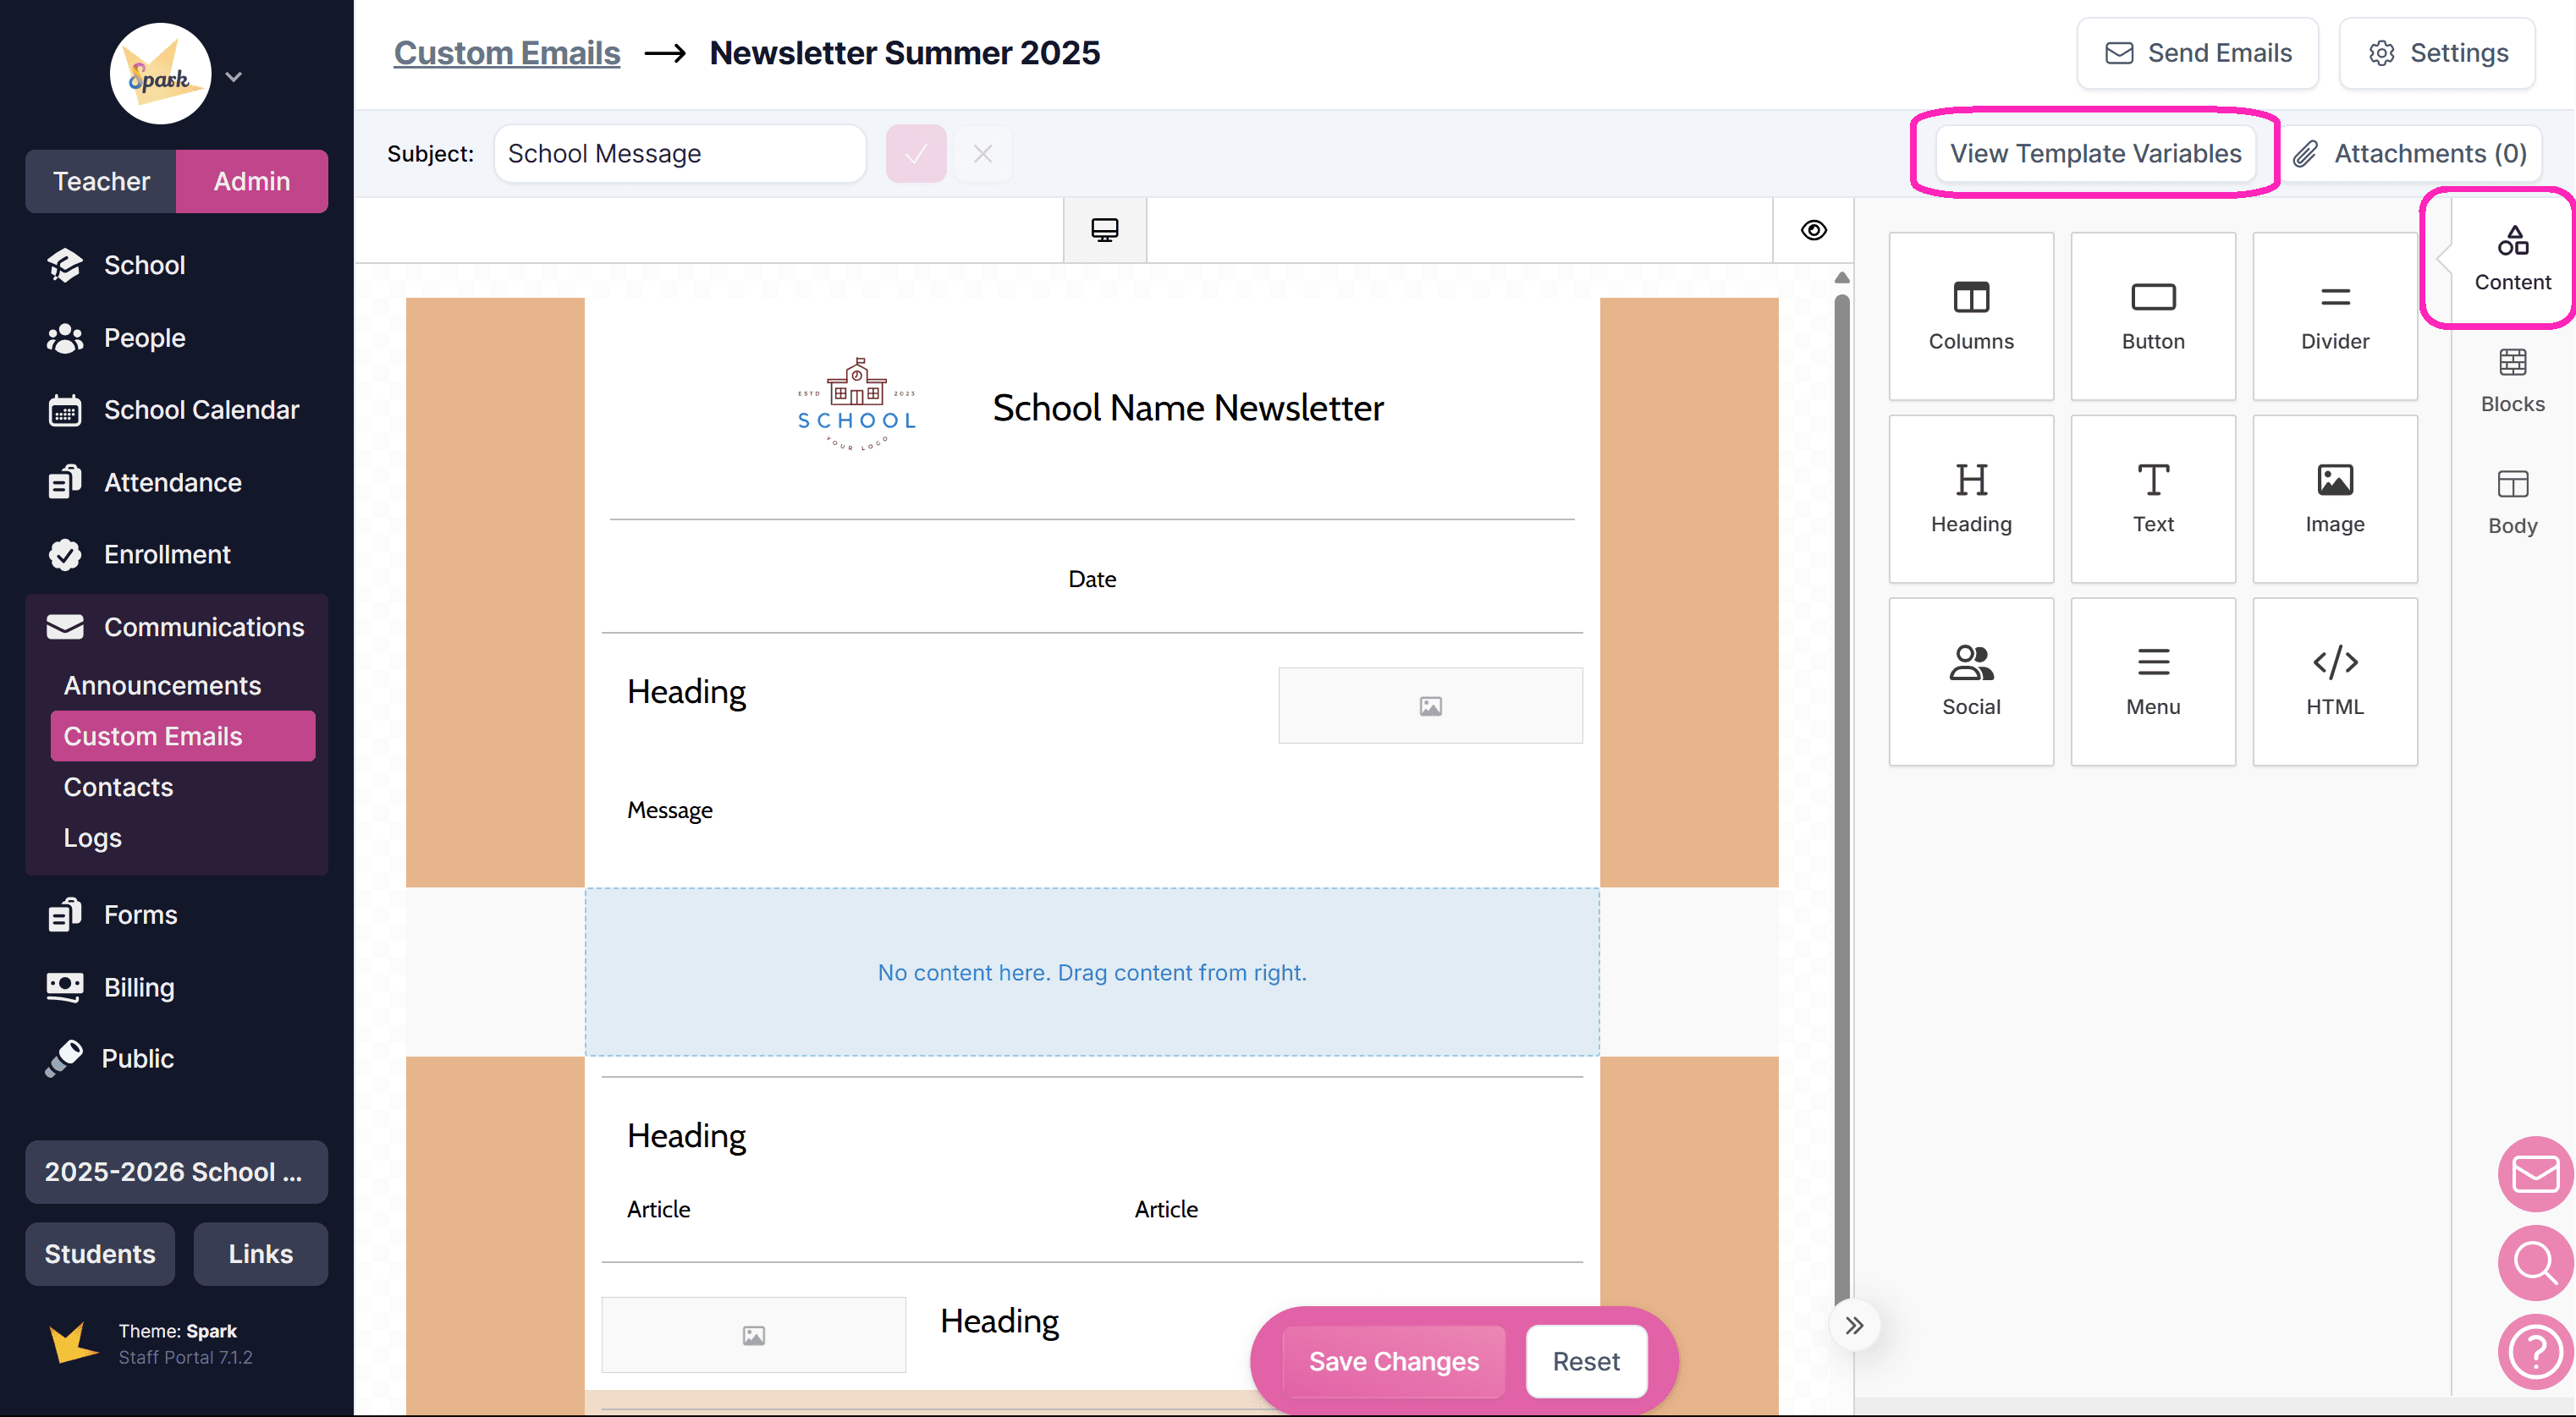Pick the Divider content element
This screenshot has height=1417, width=2576.
[x=2334, y=316]
